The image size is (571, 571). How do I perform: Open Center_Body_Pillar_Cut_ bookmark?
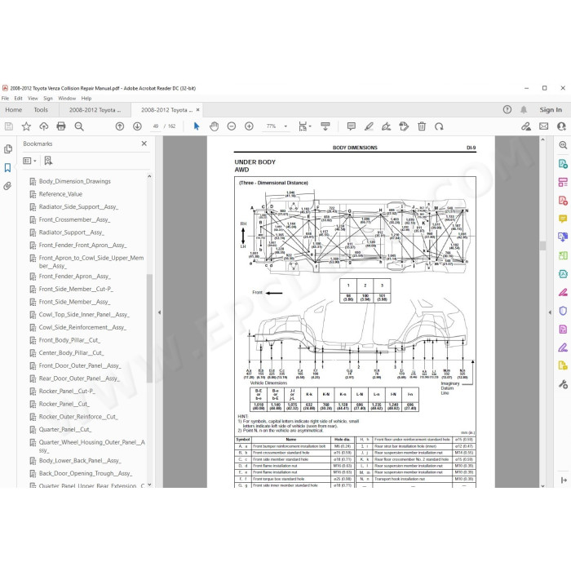pyautogui.click(x=72, y=353)
